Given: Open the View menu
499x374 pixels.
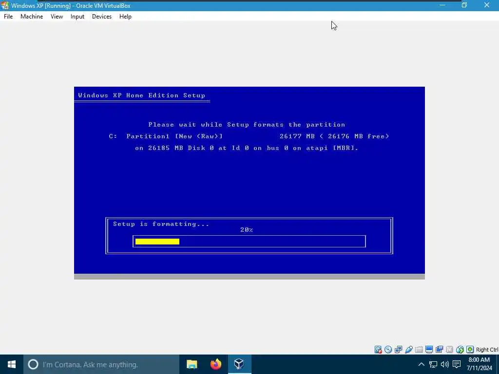Looking at the screenshot, I should tap(57, 17).
